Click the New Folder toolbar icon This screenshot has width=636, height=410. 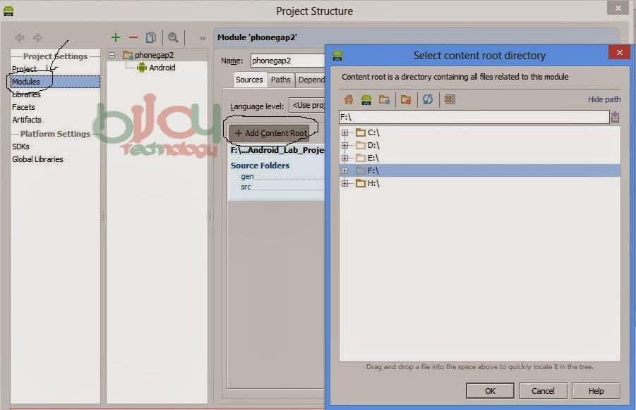[384, 99]
